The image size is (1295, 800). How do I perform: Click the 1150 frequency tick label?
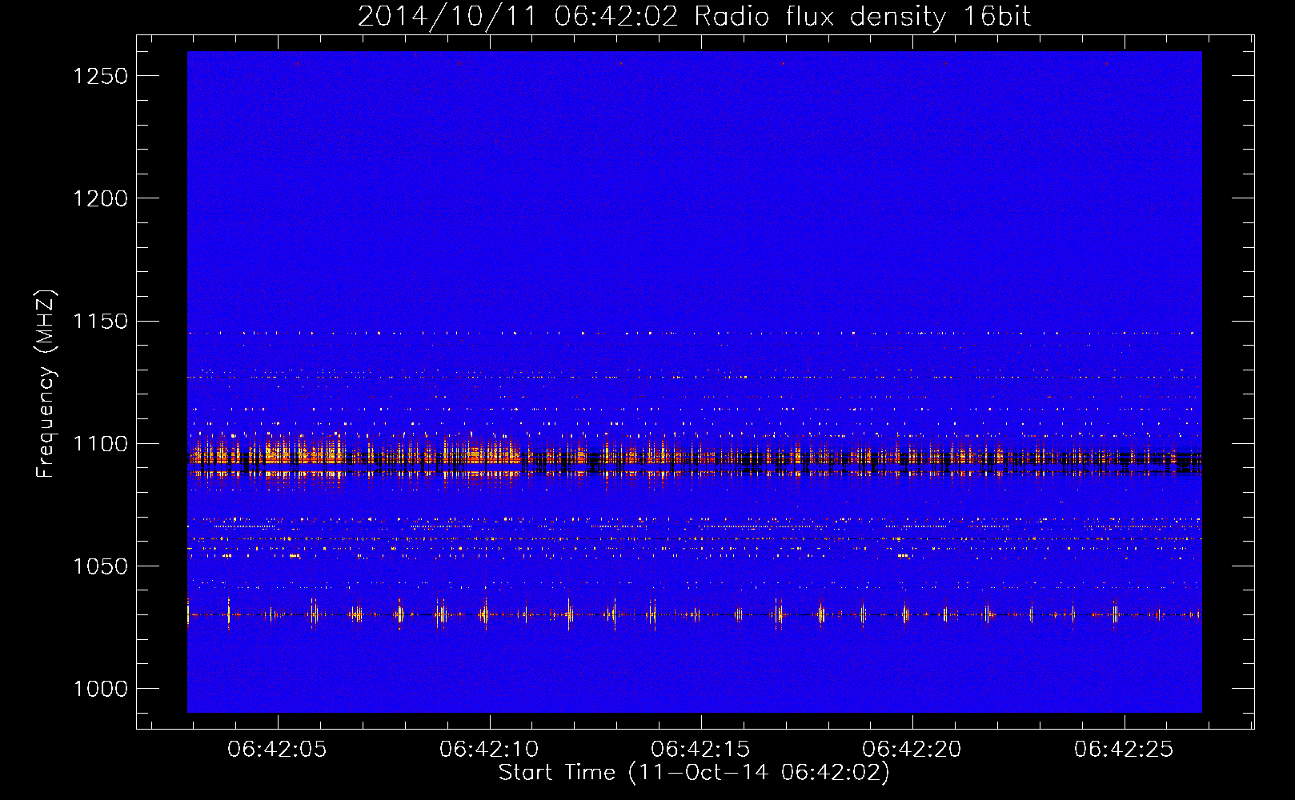101,322
